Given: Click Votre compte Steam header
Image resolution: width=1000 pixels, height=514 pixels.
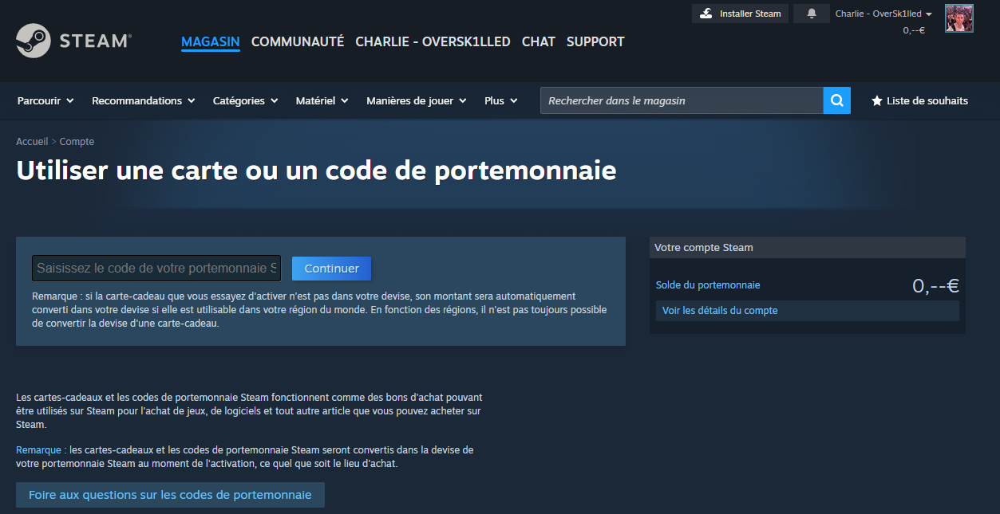Looking at the screenshot, I should pyautogui.click(x=808, y=248).
